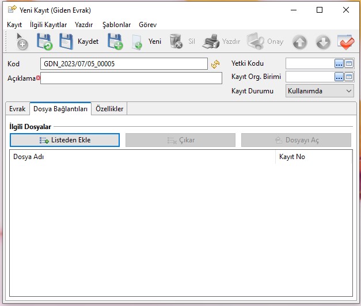Open Yetki Kodu lookup ellipsis button

pos(339,63)
